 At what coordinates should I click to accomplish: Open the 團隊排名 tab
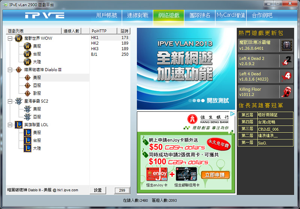200,16
